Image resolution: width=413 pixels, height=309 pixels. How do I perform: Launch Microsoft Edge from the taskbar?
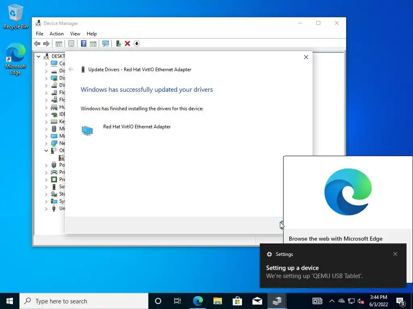[x=198, y=301]
